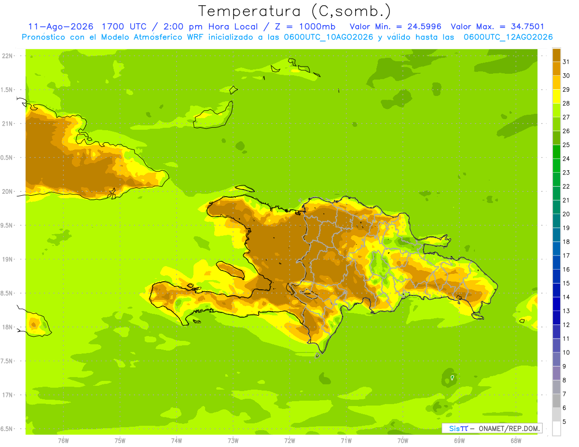Click the '70W' longitude label
Image resolution: width=579 pixels, height=447 pixels.
(x=403, y=440)
